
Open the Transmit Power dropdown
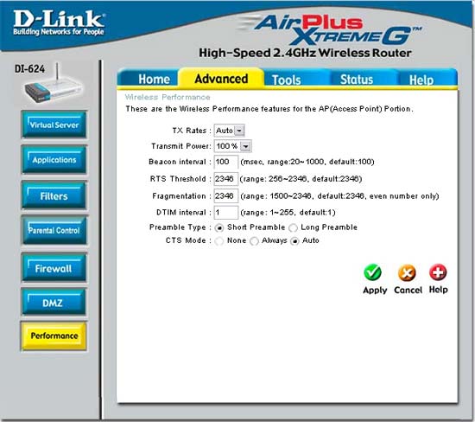point(232,146)
